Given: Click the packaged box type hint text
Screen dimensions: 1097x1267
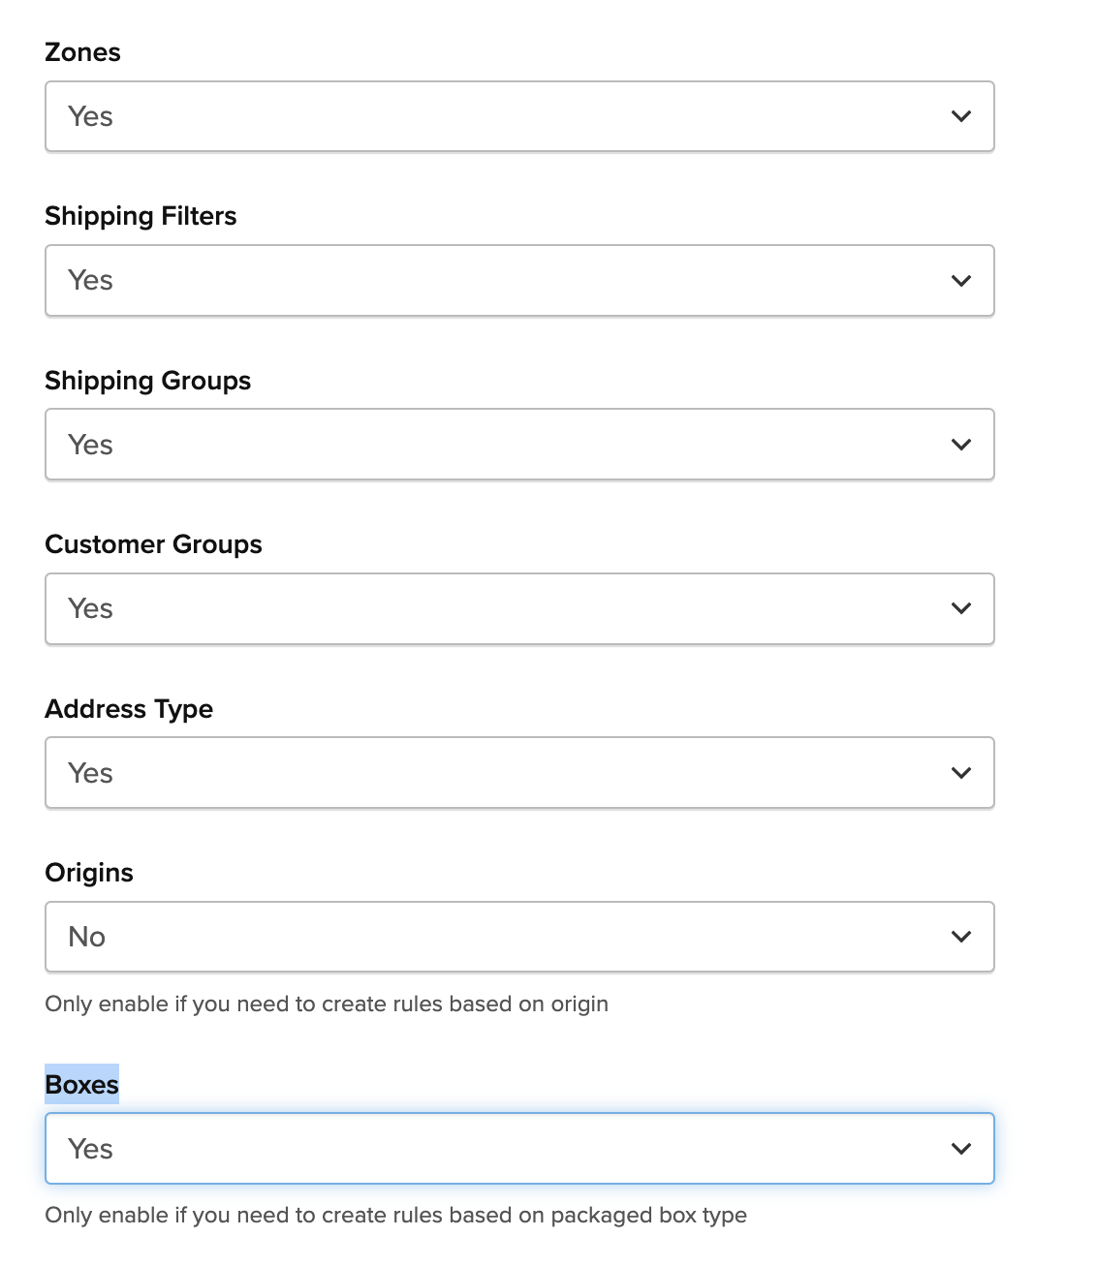Looking at the screenshot, I should point(395,1216).
